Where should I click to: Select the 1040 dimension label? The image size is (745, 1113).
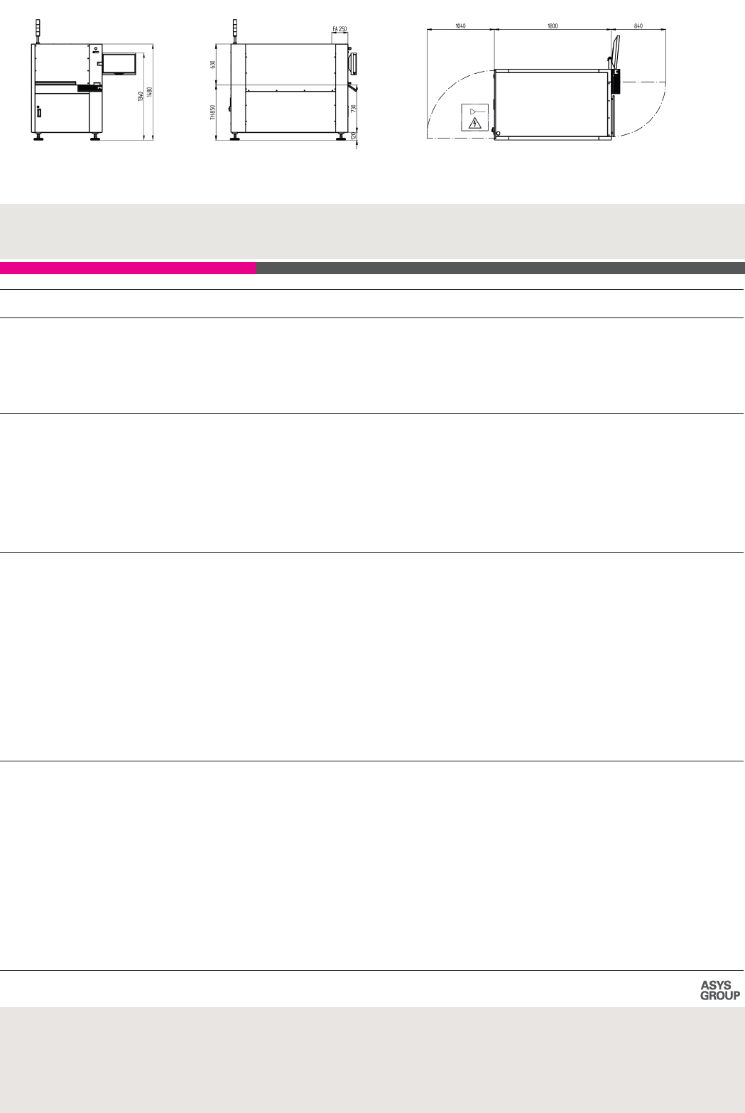[x=459, y=26]
